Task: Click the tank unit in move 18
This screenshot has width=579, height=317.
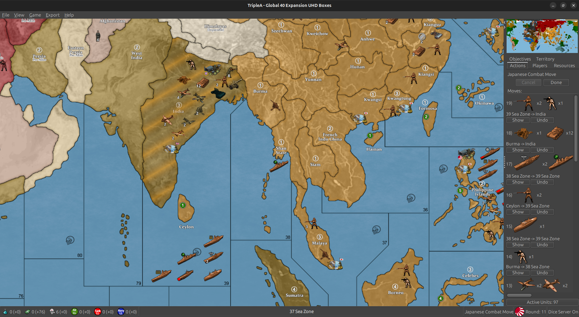Action: [x=555, y=133]
